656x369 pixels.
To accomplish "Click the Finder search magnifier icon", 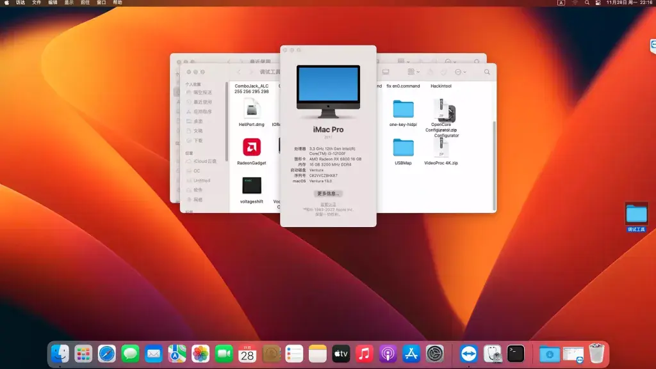I will tap(487, 72).
